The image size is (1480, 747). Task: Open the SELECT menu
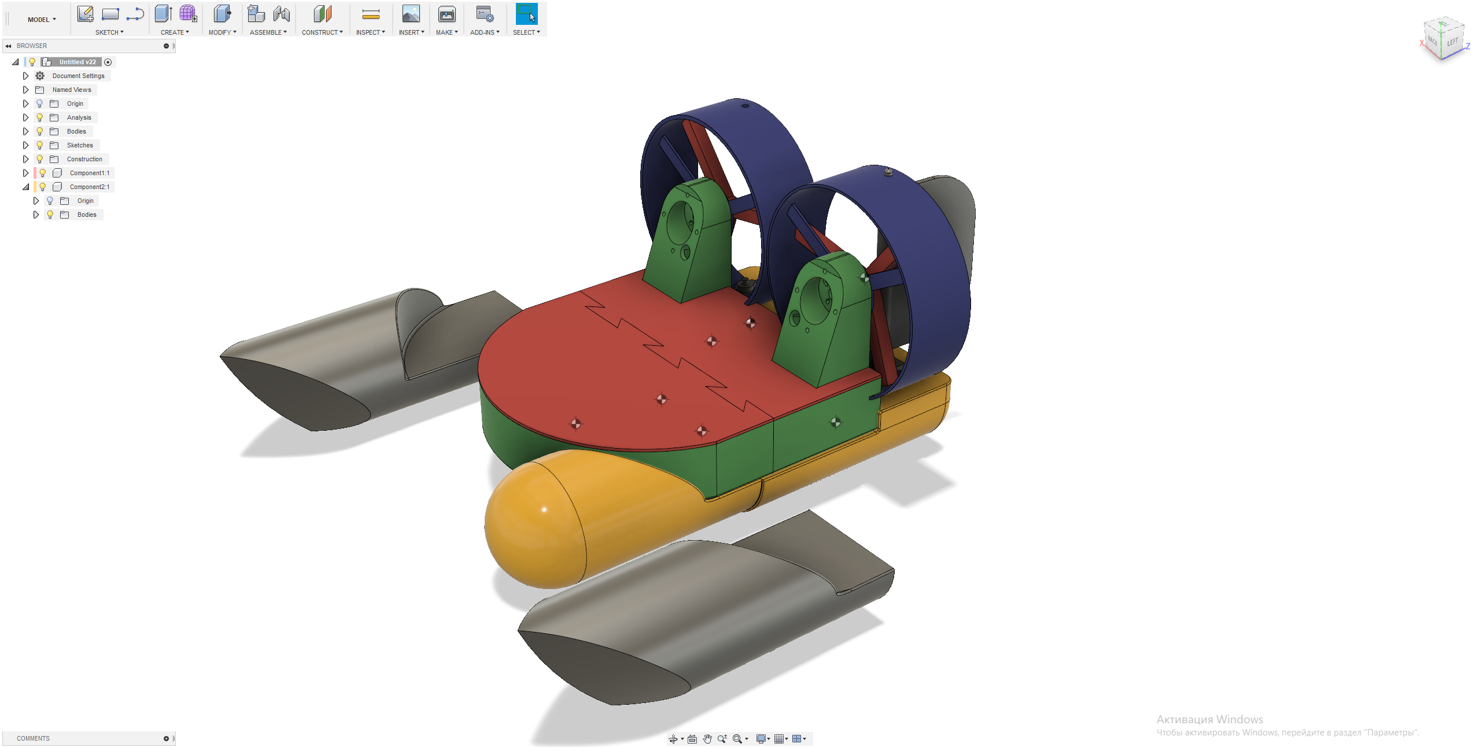coord(526,32)
